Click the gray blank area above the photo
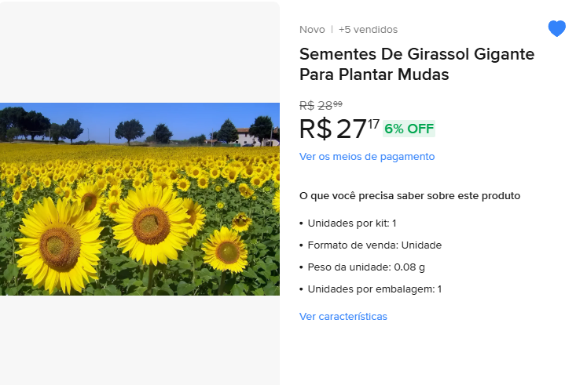 pyautogui.click(x=140, y=51)
